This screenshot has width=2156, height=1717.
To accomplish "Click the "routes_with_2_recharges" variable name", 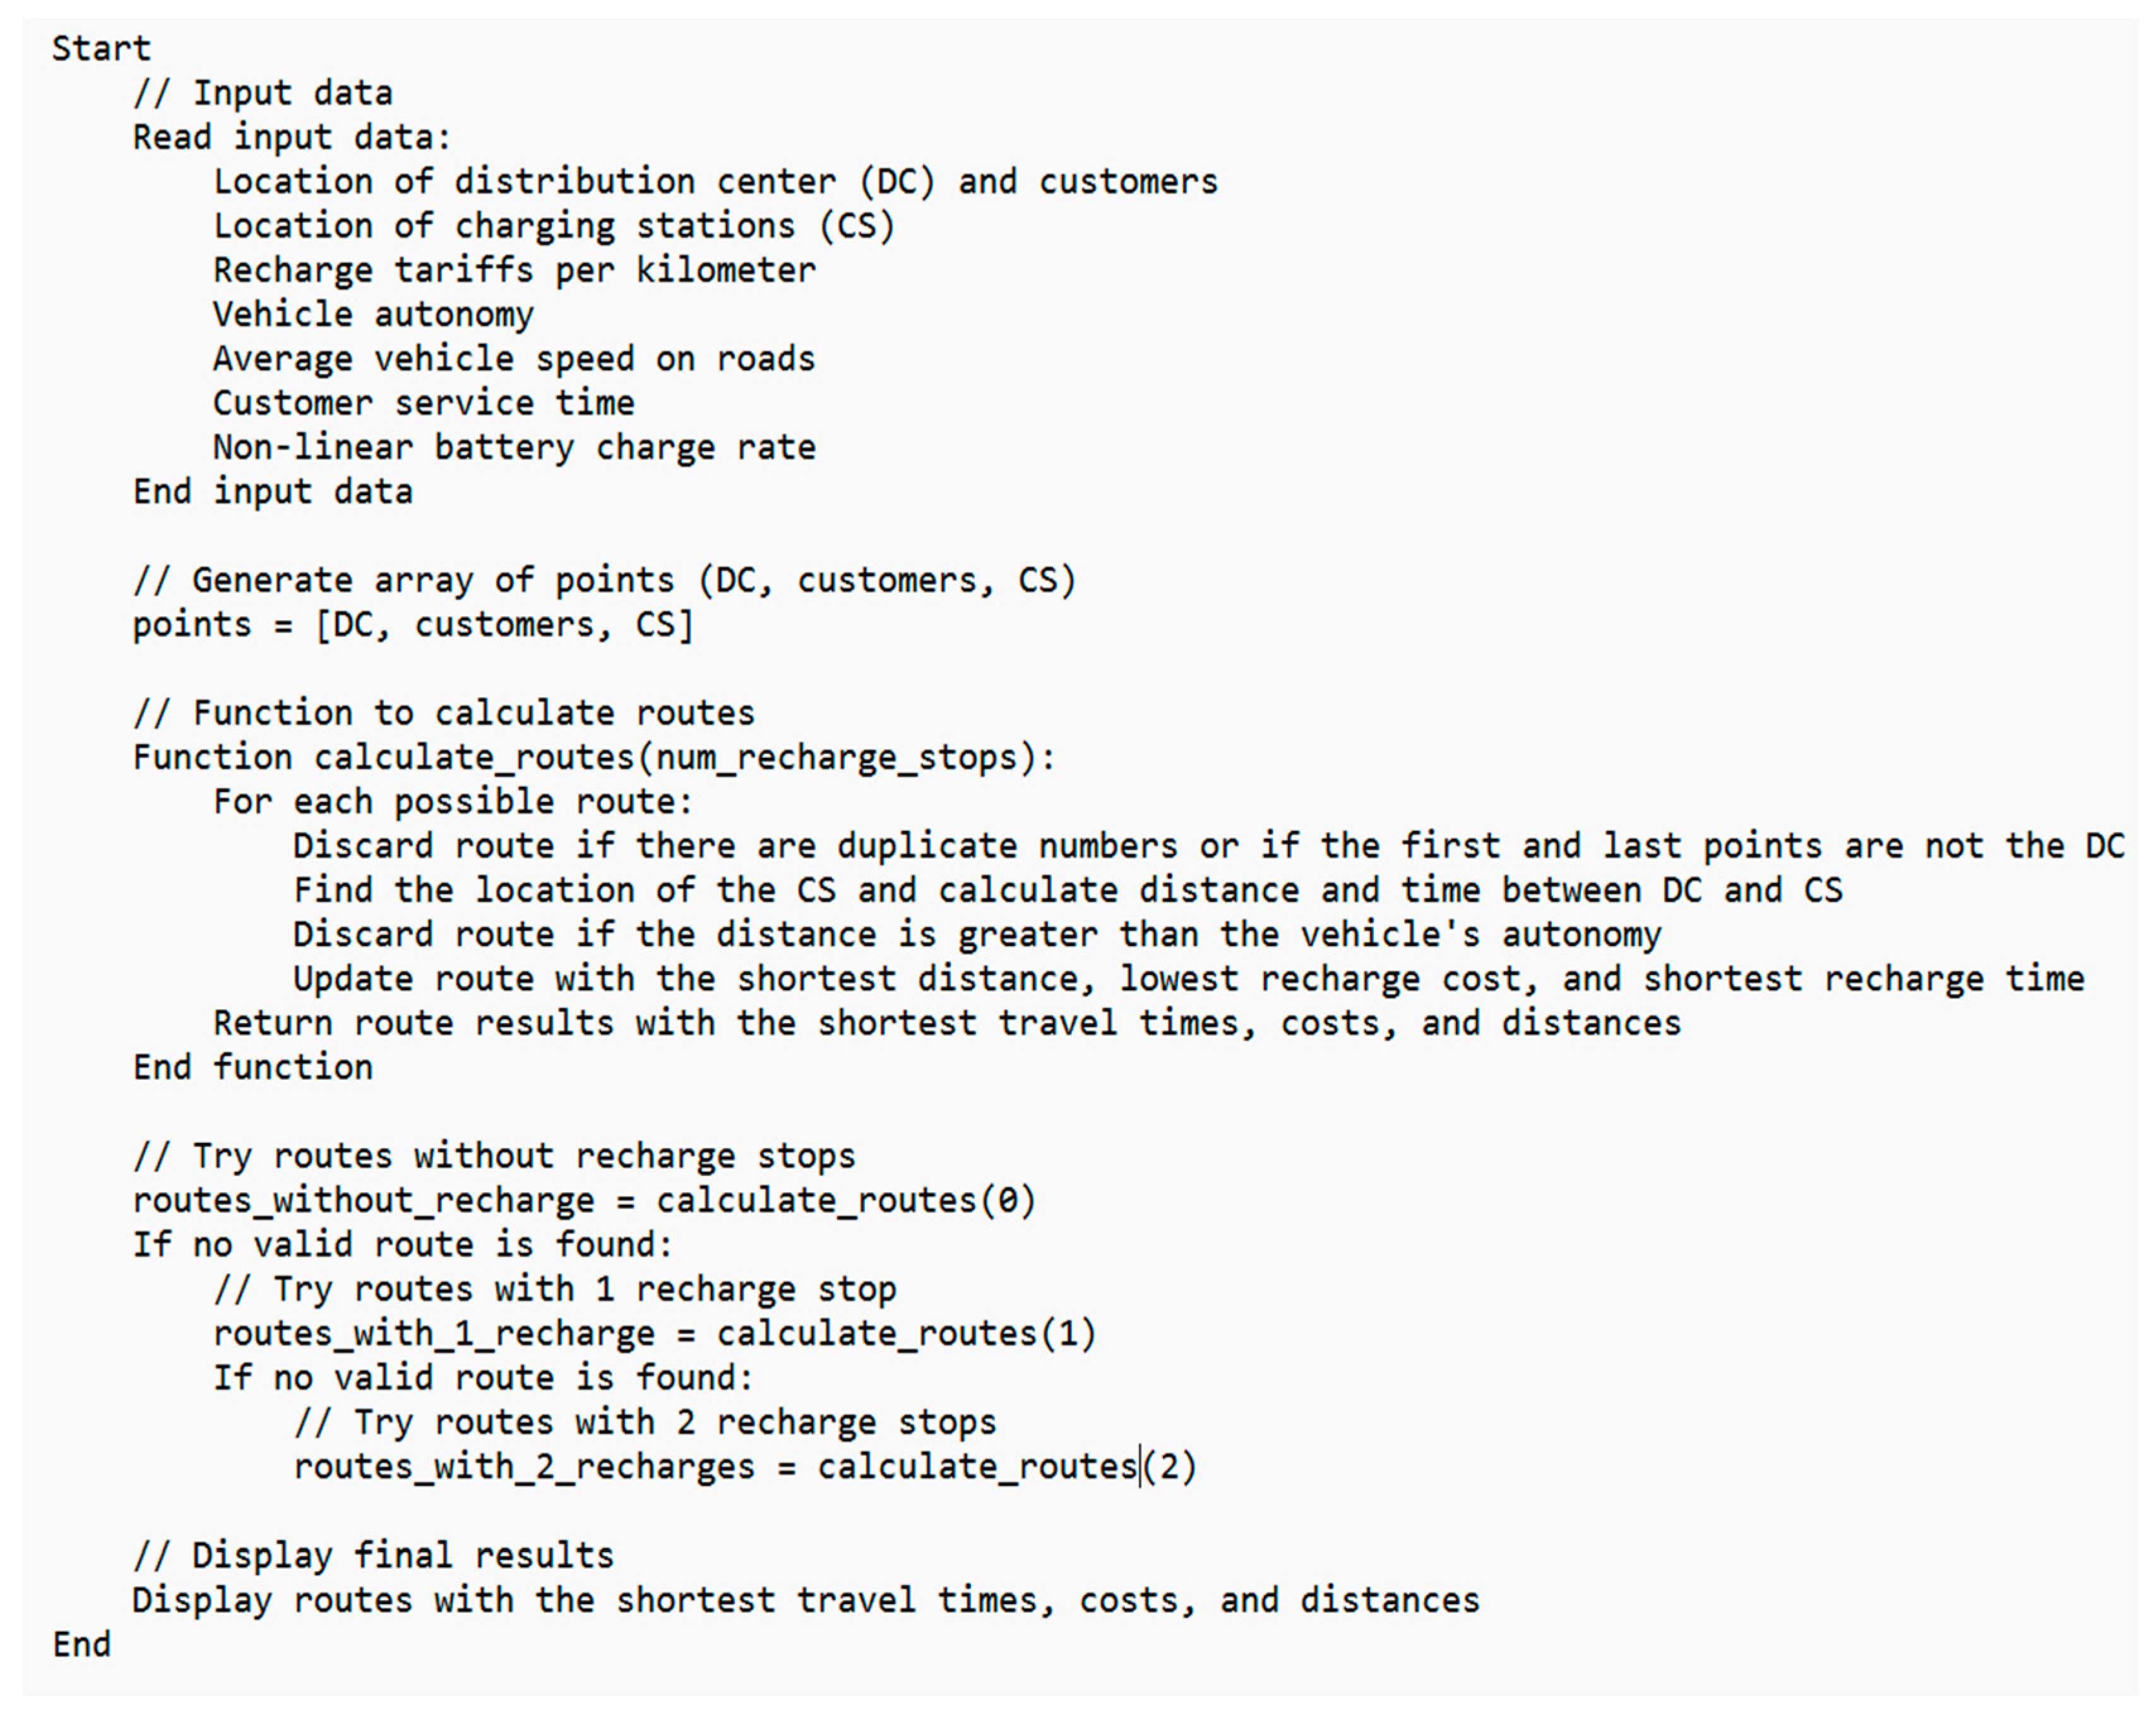I will tap(524, 1467).
